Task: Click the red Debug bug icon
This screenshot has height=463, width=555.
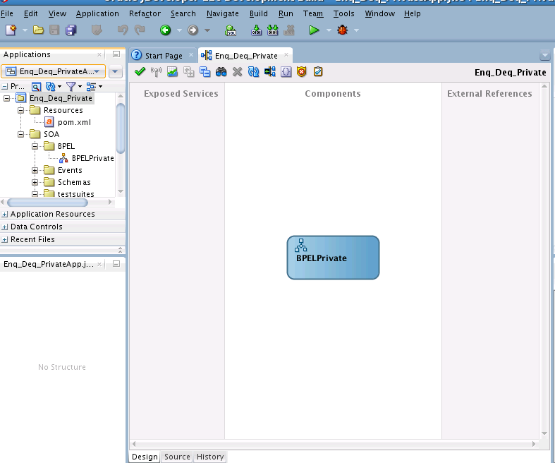Action: (342, 30)
